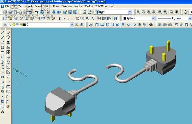Open the SolidWorks menu
Viewport: 192px width, 124px height.
point(101,6)
